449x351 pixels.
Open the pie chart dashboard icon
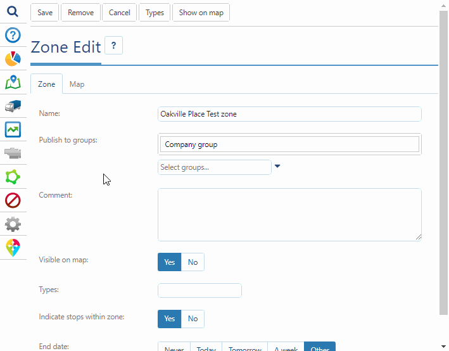(13, 59)
